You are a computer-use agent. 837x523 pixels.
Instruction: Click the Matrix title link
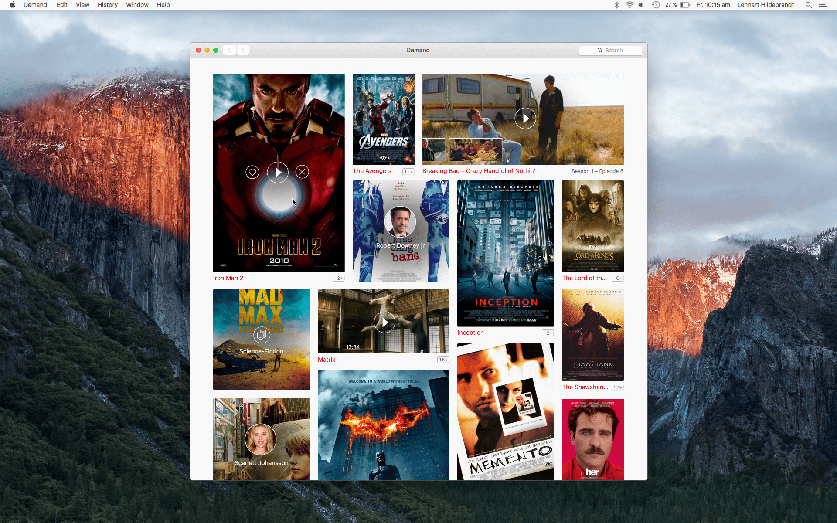327,360
